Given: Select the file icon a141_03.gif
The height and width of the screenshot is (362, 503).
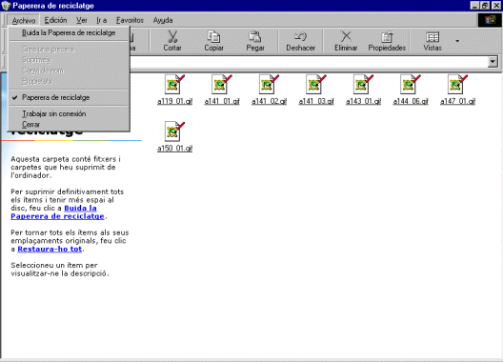Looking at the screenshot, I should coord(316,85).
